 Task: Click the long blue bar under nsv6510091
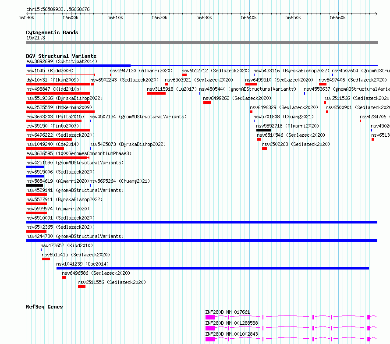tap(202, 222)
